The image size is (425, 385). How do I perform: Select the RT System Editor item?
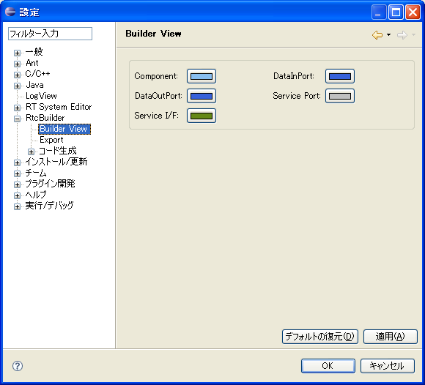pyautogui.click(x=59, y=107)
